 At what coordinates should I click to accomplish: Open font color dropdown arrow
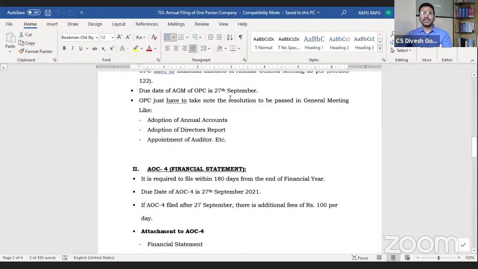155,48
